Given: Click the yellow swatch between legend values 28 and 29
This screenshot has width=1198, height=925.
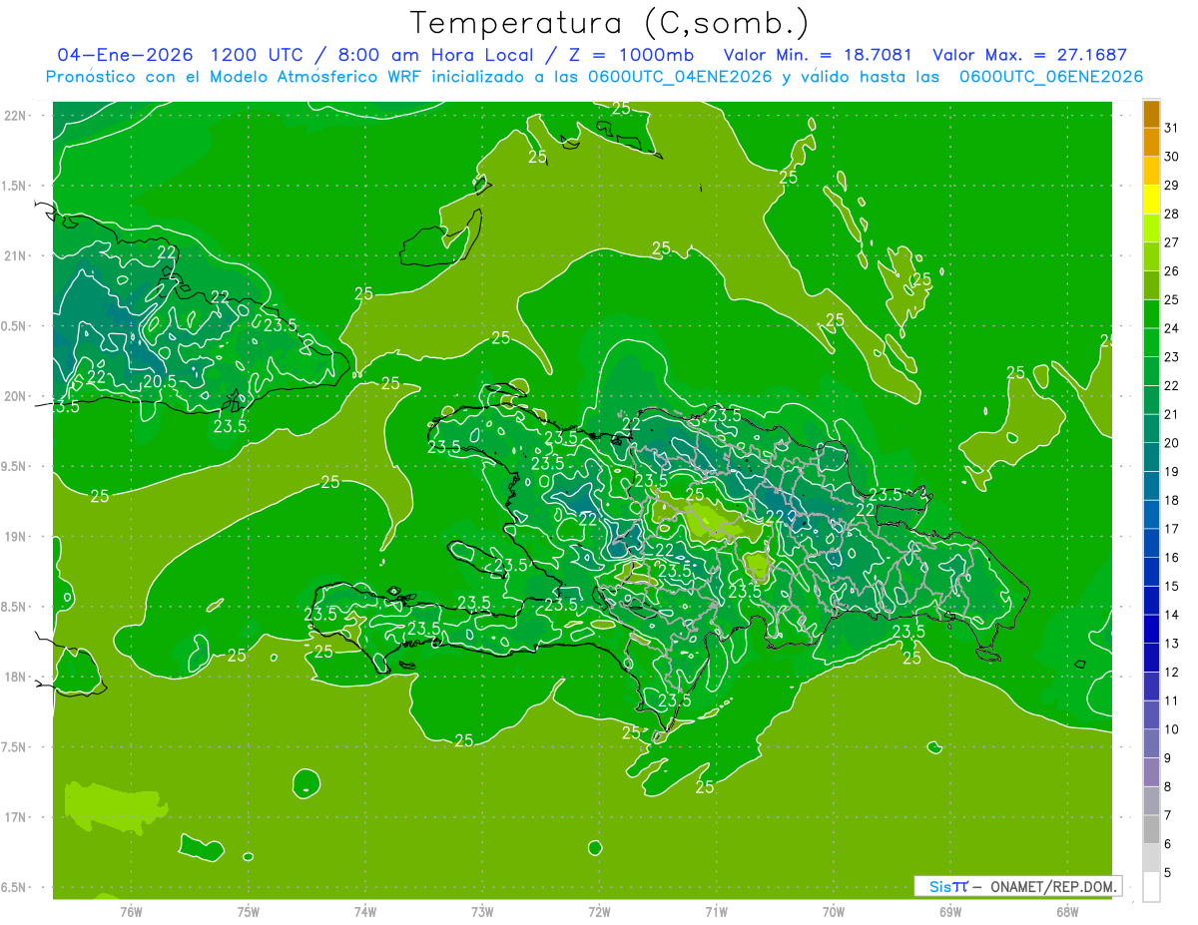Looking at the screenshot, I should [x=1151, y=200].
